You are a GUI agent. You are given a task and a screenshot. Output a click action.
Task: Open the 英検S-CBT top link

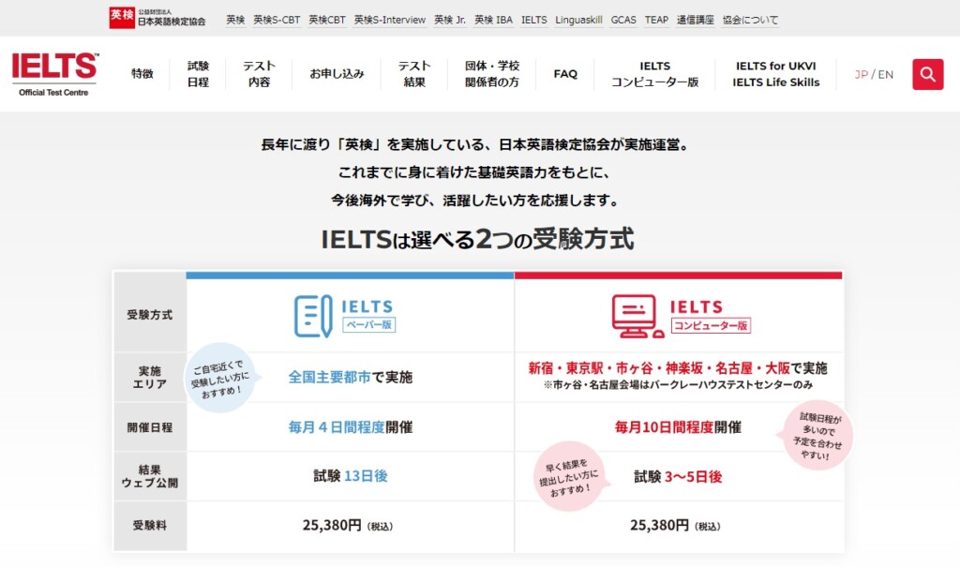[x=277, y=20]
